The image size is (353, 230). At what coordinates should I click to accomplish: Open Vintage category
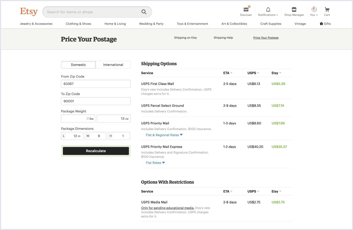(300, 24)
